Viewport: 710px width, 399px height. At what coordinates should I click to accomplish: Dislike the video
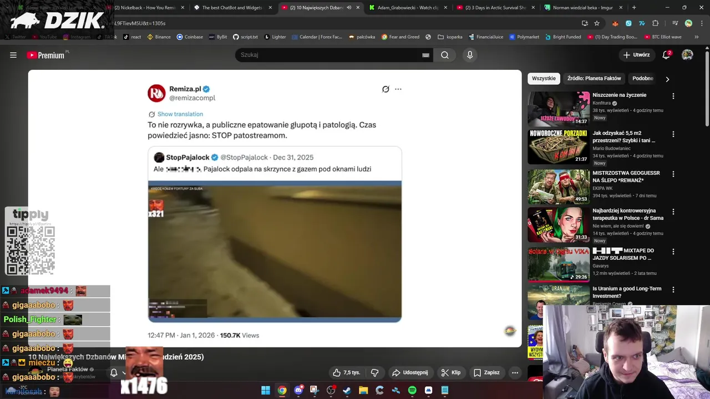click(374, 372)
